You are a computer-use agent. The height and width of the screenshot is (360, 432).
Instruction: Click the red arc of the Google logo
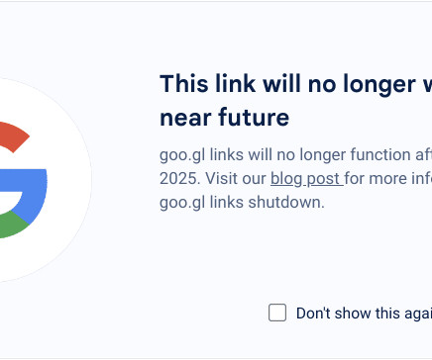(15, 135)
